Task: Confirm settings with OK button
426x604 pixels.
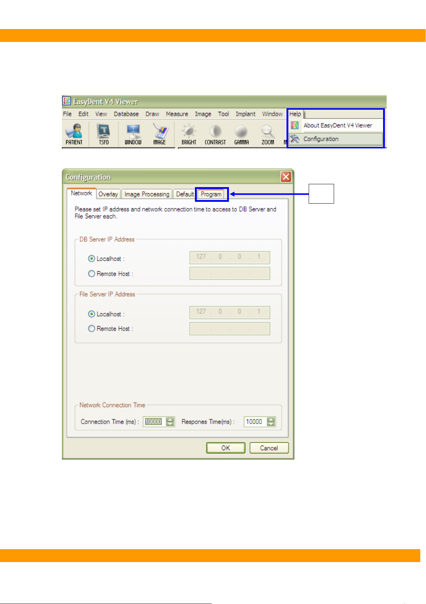Action: pos(226,448)
